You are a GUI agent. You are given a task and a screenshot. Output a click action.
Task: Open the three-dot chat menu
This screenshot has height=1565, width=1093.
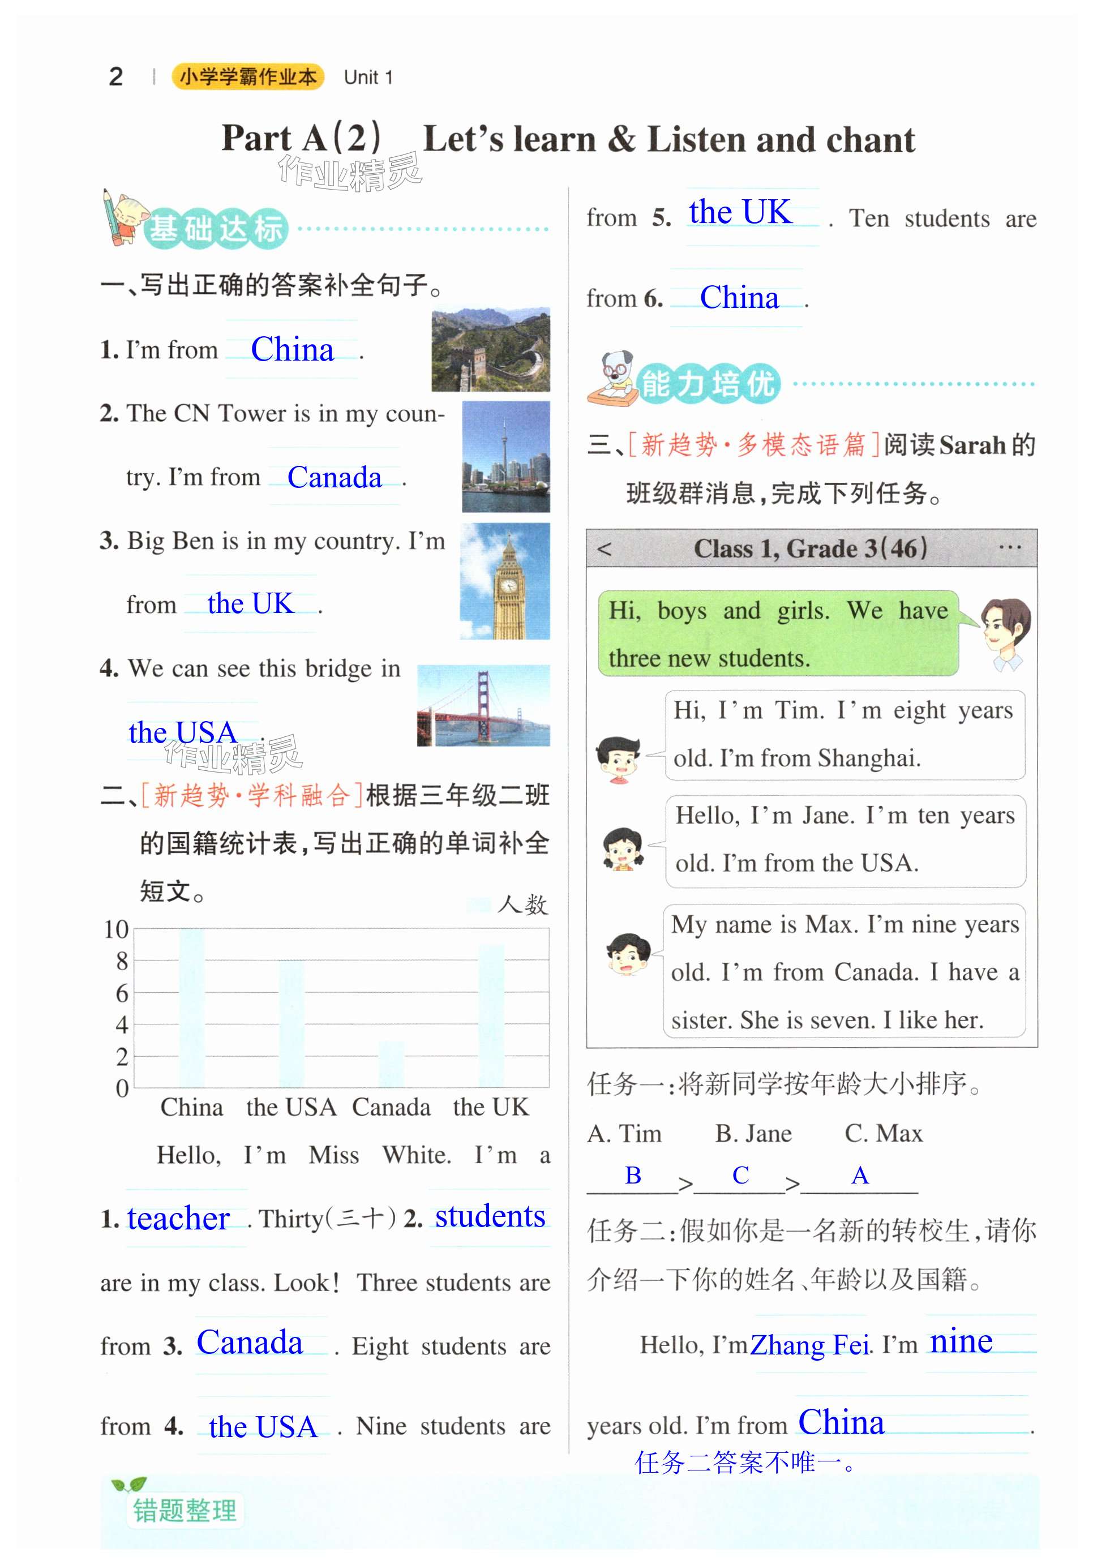(x=1009, y=547)
